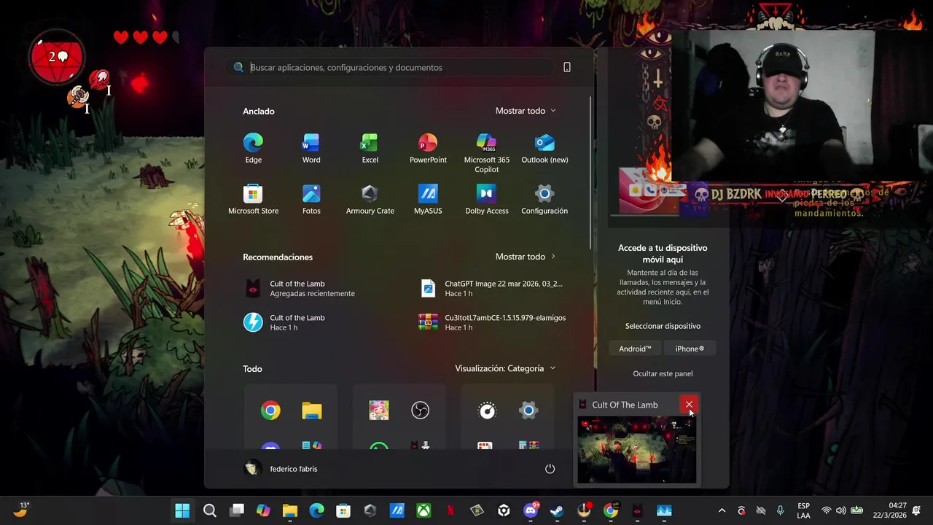Open the Excel pinned app

[370, 149]
